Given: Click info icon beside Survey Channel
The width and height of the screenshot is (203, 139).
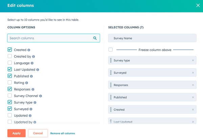Looking at the screenshot, I should pyautogui.click(x=41, y=96).
